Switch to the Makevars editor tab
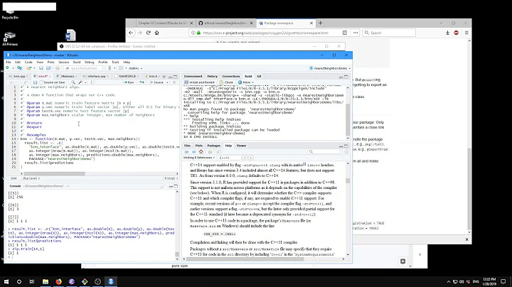This screenshot has width=512, height=287. (x=68, y=76)
